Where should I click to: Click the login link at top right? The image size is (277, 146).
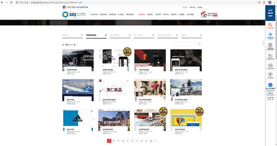tap(185, 7)
